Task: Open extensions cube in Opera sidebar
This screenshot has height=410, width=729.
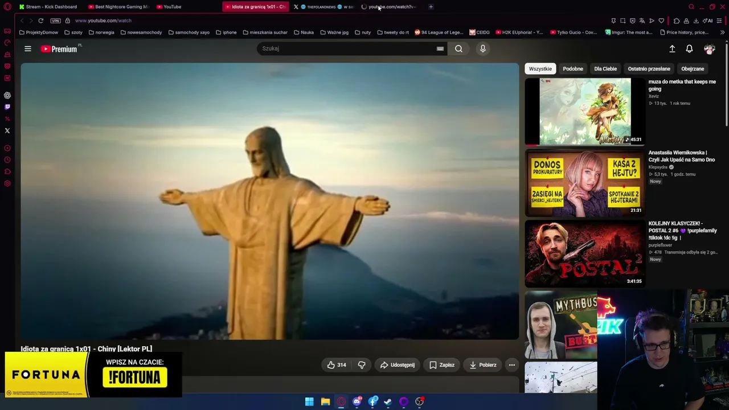Action: (7, 172)
